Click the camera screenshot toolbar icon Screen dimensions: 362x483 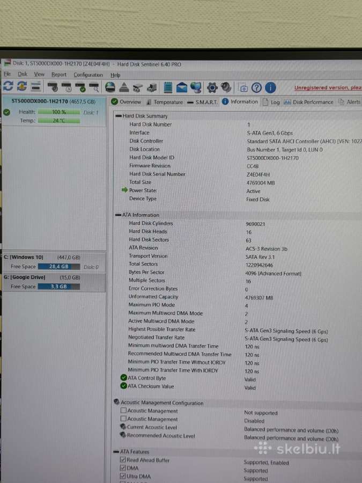243,88
